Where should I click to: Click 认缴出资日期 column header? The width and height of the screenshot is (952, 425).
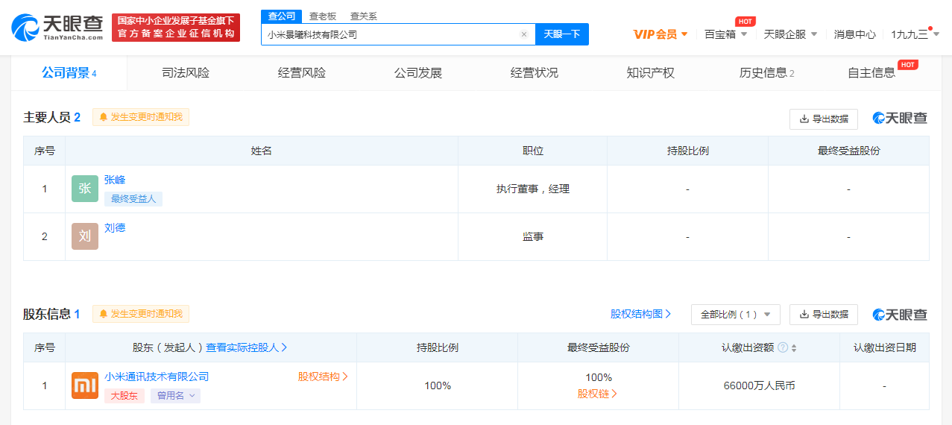[x=885, y=347]
